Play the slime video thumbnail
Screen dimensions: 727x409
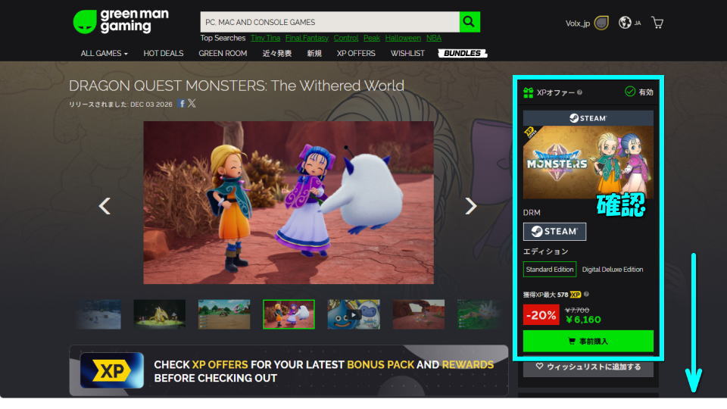tap(354, 314)
